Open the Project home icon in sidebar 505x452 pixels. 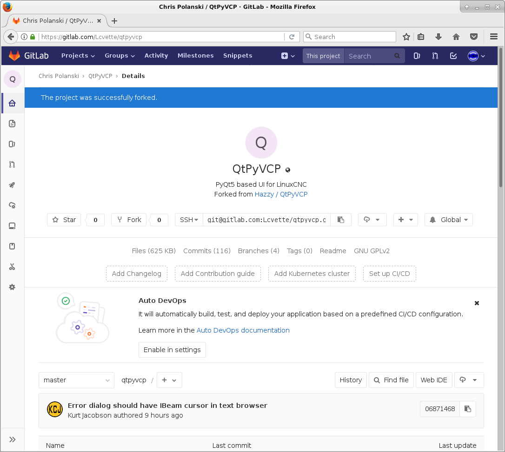(x=12, y=103)
